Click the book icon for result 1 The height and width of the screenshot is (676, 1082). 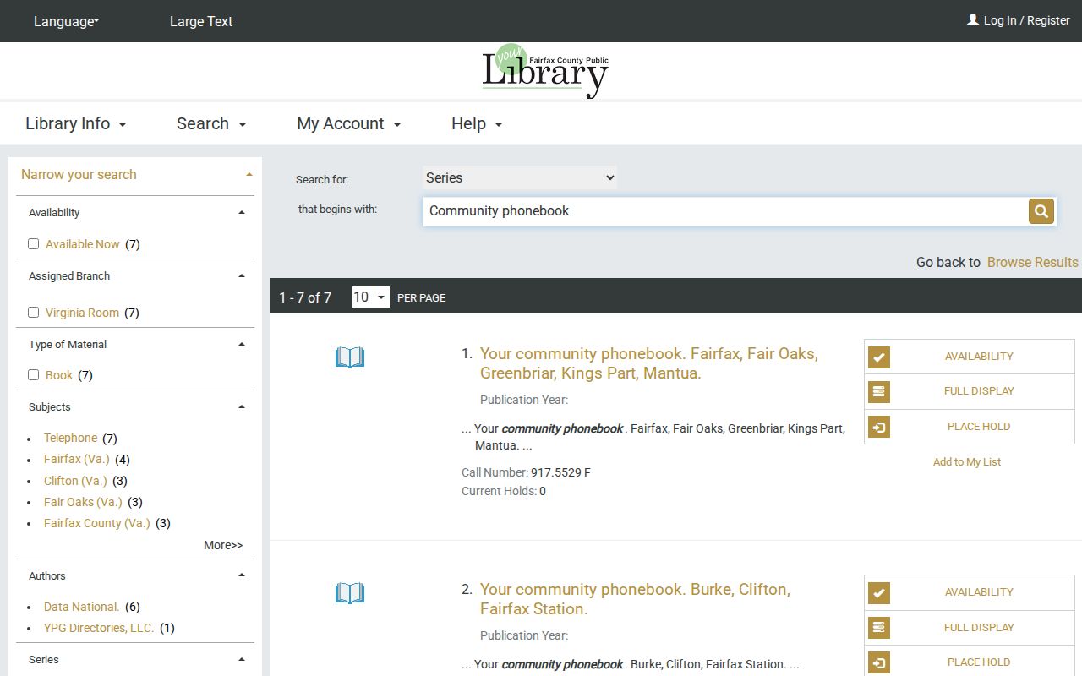[350, 357]
